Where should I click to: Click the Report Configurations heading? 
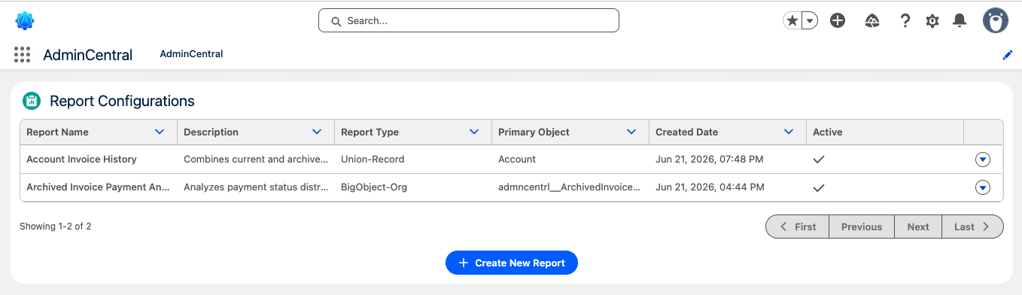[x=122, y=101]
